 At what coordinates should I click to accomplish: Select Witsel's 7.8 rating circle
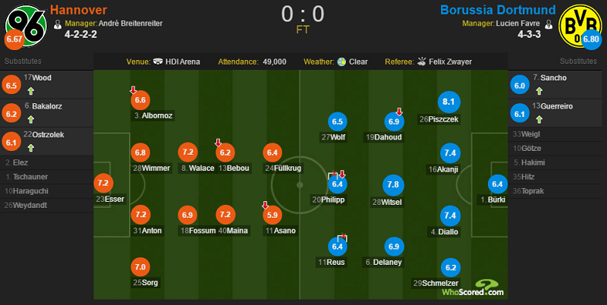(x=393, y=184)
